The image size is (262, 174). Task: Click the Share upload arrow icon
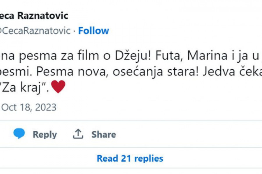pos(78,134)
